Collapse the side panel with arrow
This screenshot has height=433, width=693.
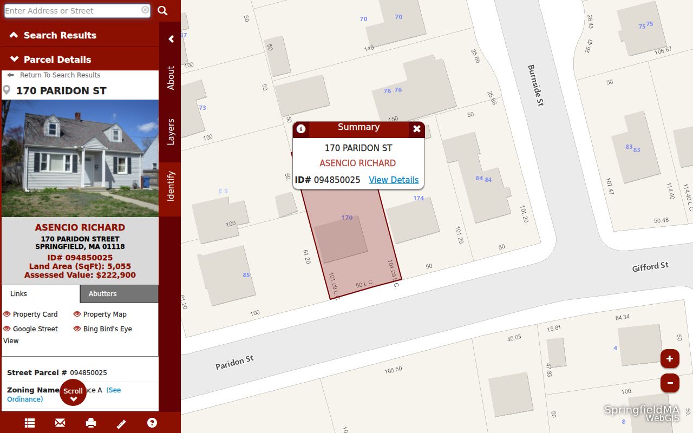(171, 39)
